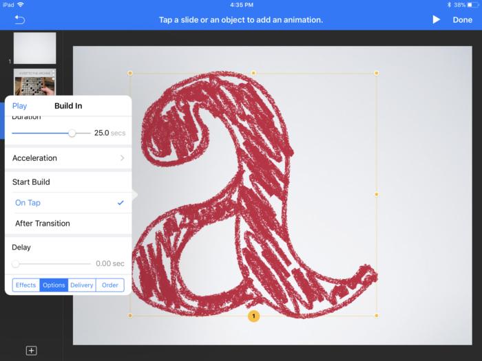Tap the Build In popover title

tap(68, 106)
